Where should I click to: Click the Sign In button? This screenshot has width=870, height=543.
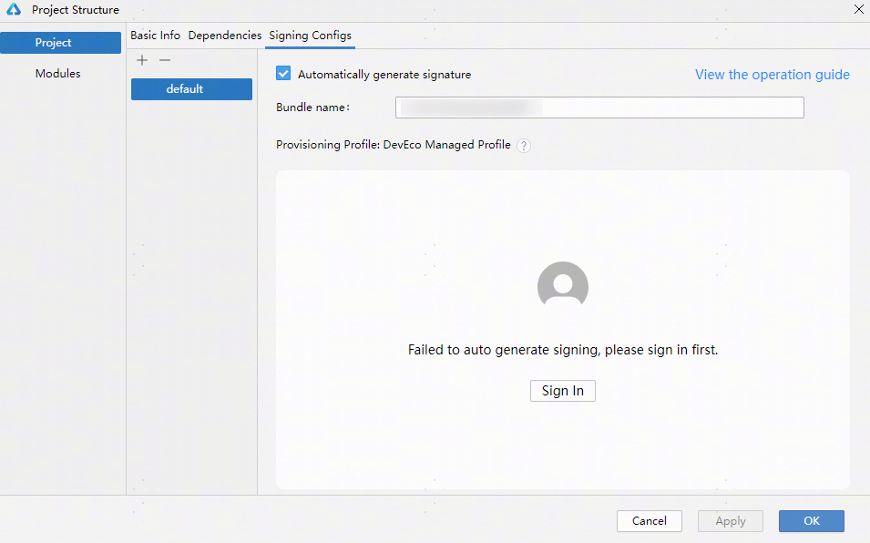(563, 391)
